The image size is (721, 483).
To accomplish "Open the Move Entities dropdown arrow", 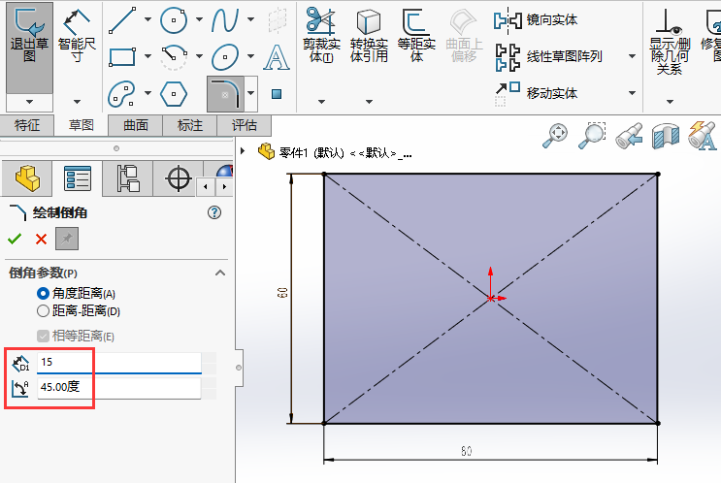I will pyautogui.click(x=633, y=93).
